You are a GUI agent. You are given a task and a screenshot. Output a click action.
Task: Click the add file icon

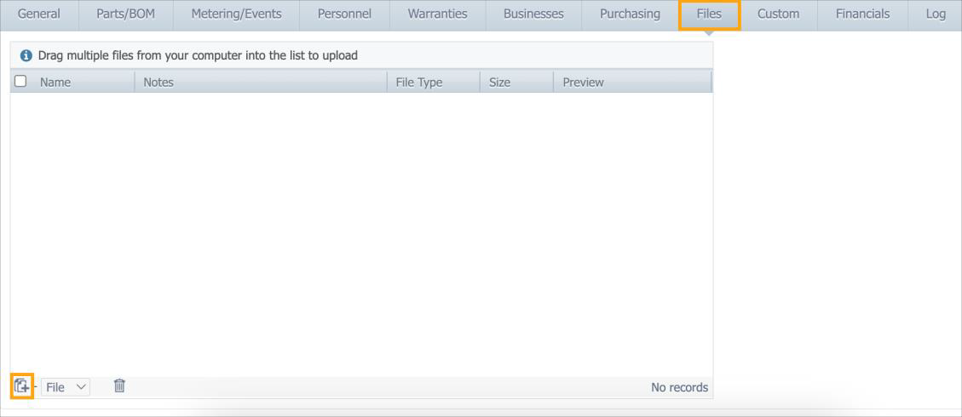pyautogui.click(x=21, y=386)
